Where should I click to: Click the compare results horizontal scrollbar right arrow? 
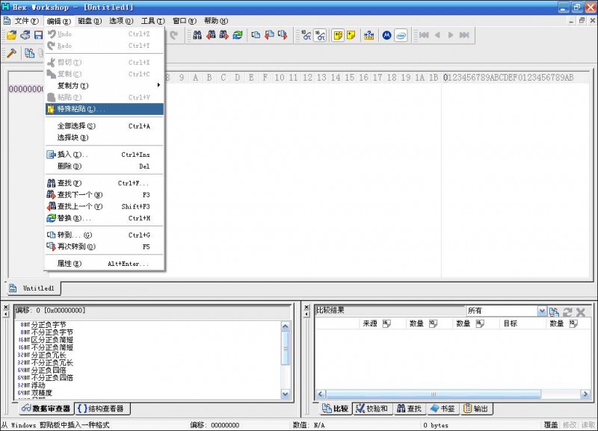click(x=585, y=394)
